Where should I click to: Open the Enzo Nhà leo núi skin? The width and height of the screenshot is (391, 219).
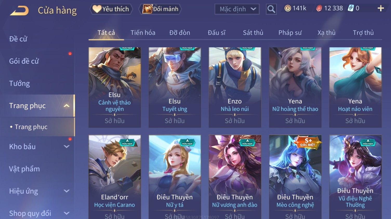(x=235, y=87)
